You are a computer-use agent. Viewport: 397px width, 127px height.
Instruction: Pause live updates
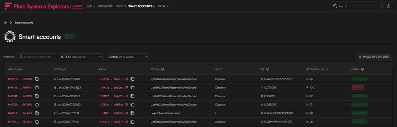click(374, 57)
